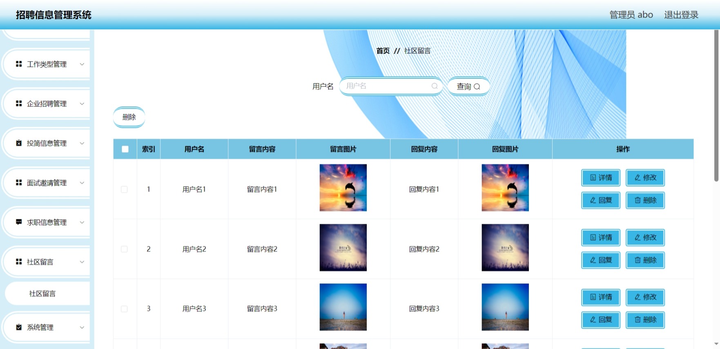The image size is (720, 349).
Task: Open 回复图片 thumbnail in row 3
Action: tap(505, 307)
